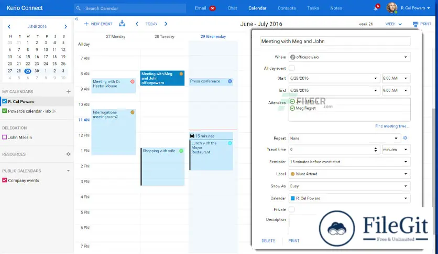Collapse the sidebar with double chevron
The height and width of the screenshot is (254, 438).
click(76, 19)
